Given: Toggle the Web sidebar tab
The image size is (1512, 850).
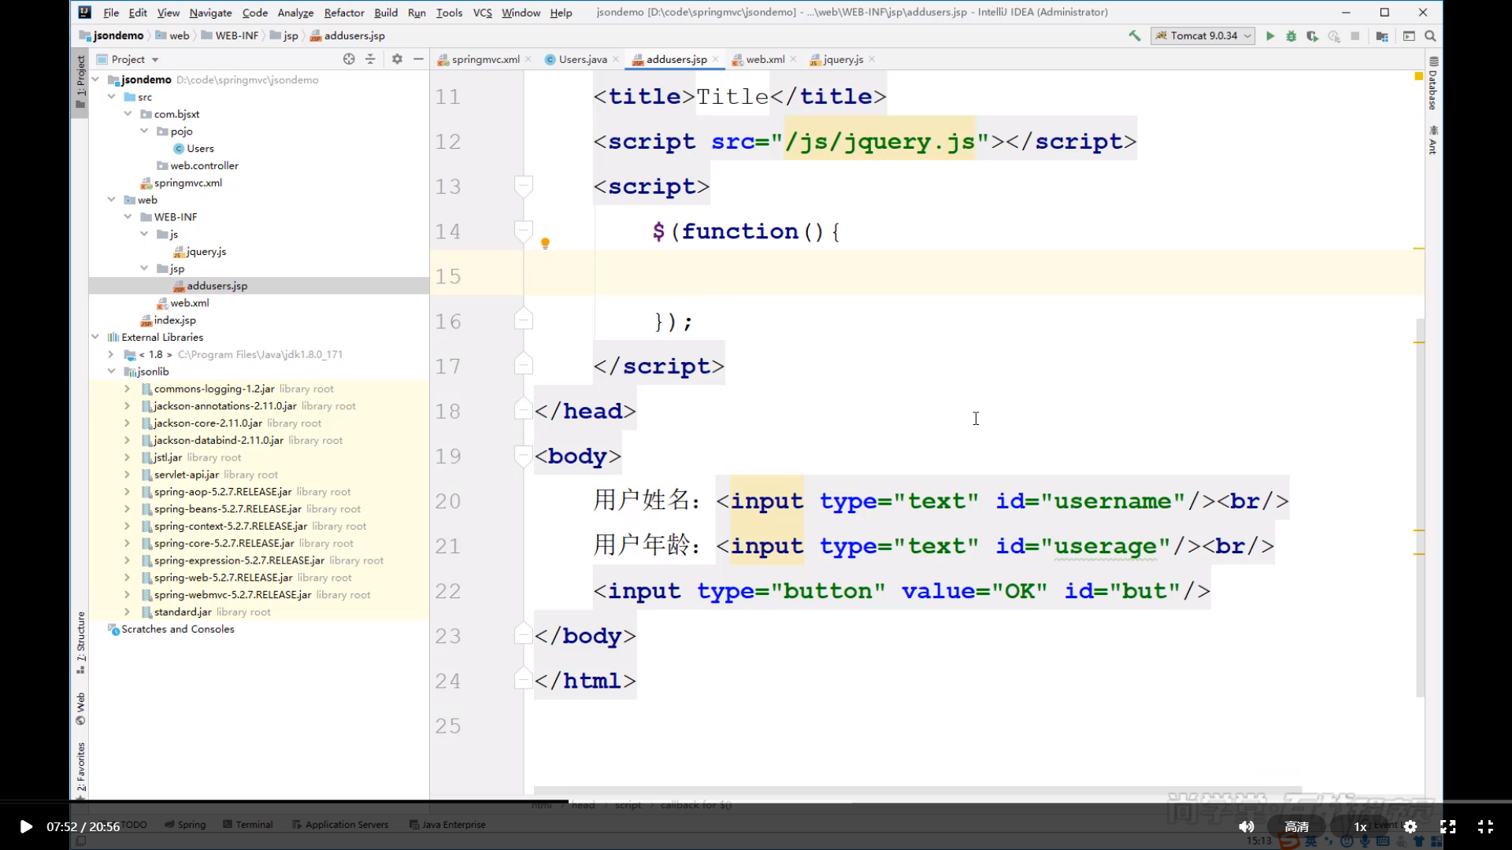Looking at the screenshot, I should [x=80, y=708].
